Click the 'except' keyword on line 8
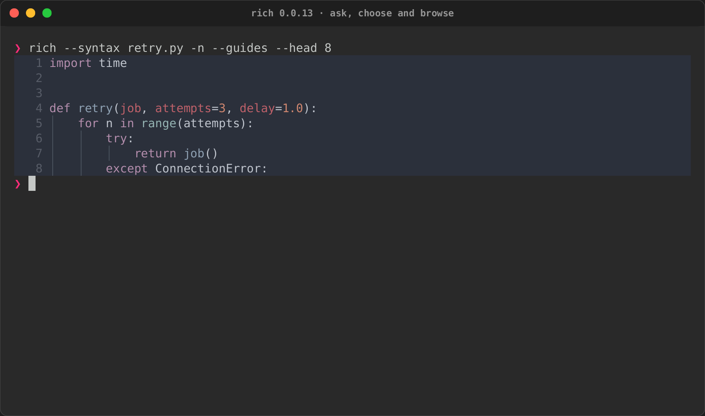Image resolution: width=705 pixels, height=416 pixels. pos(127,169)
